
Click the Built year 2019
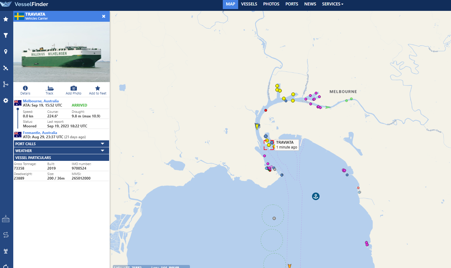point(52,168)
